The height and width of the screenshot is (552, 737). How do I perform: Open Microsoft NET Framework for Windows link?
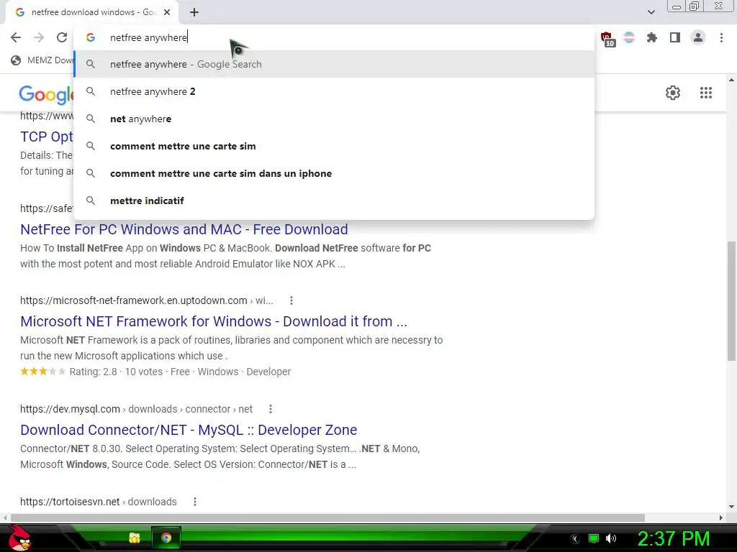click(213, 321)
